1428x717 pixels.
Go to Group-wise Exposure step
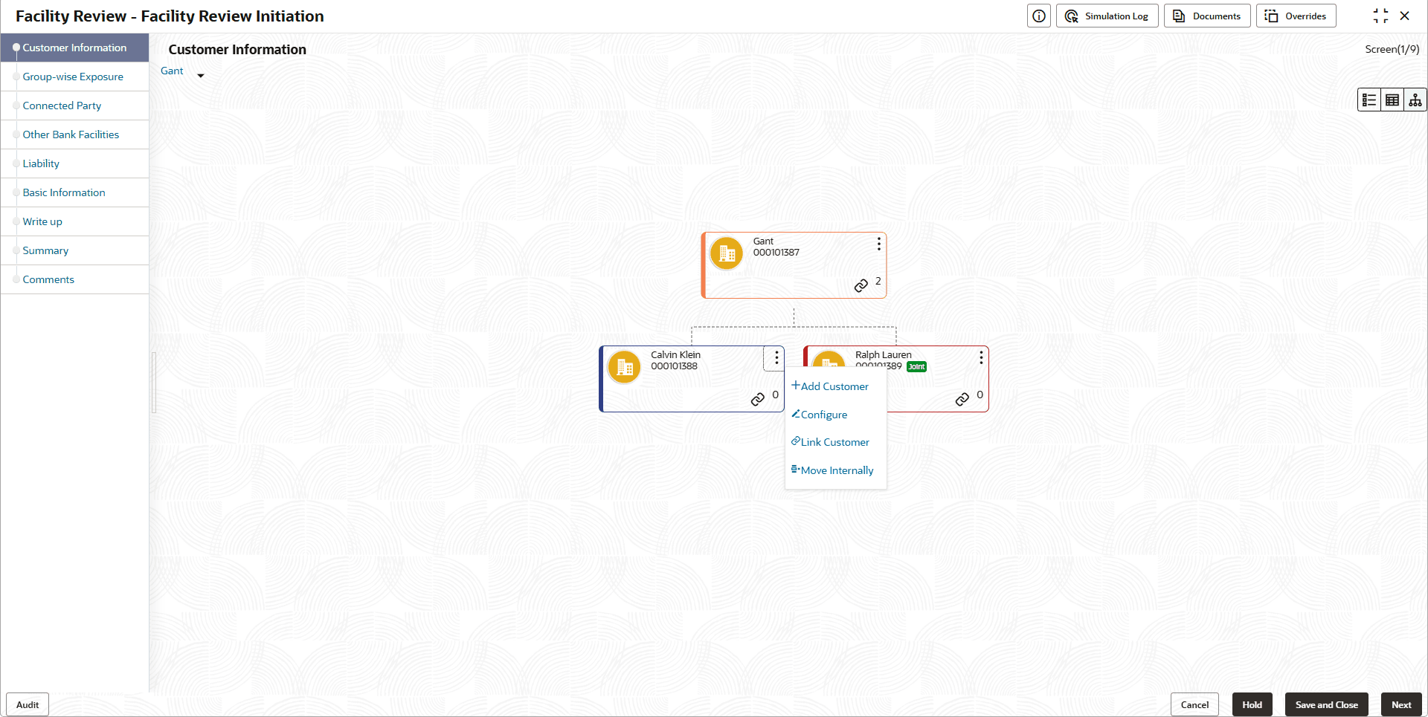pyautogui.click(x=74, y=77)
